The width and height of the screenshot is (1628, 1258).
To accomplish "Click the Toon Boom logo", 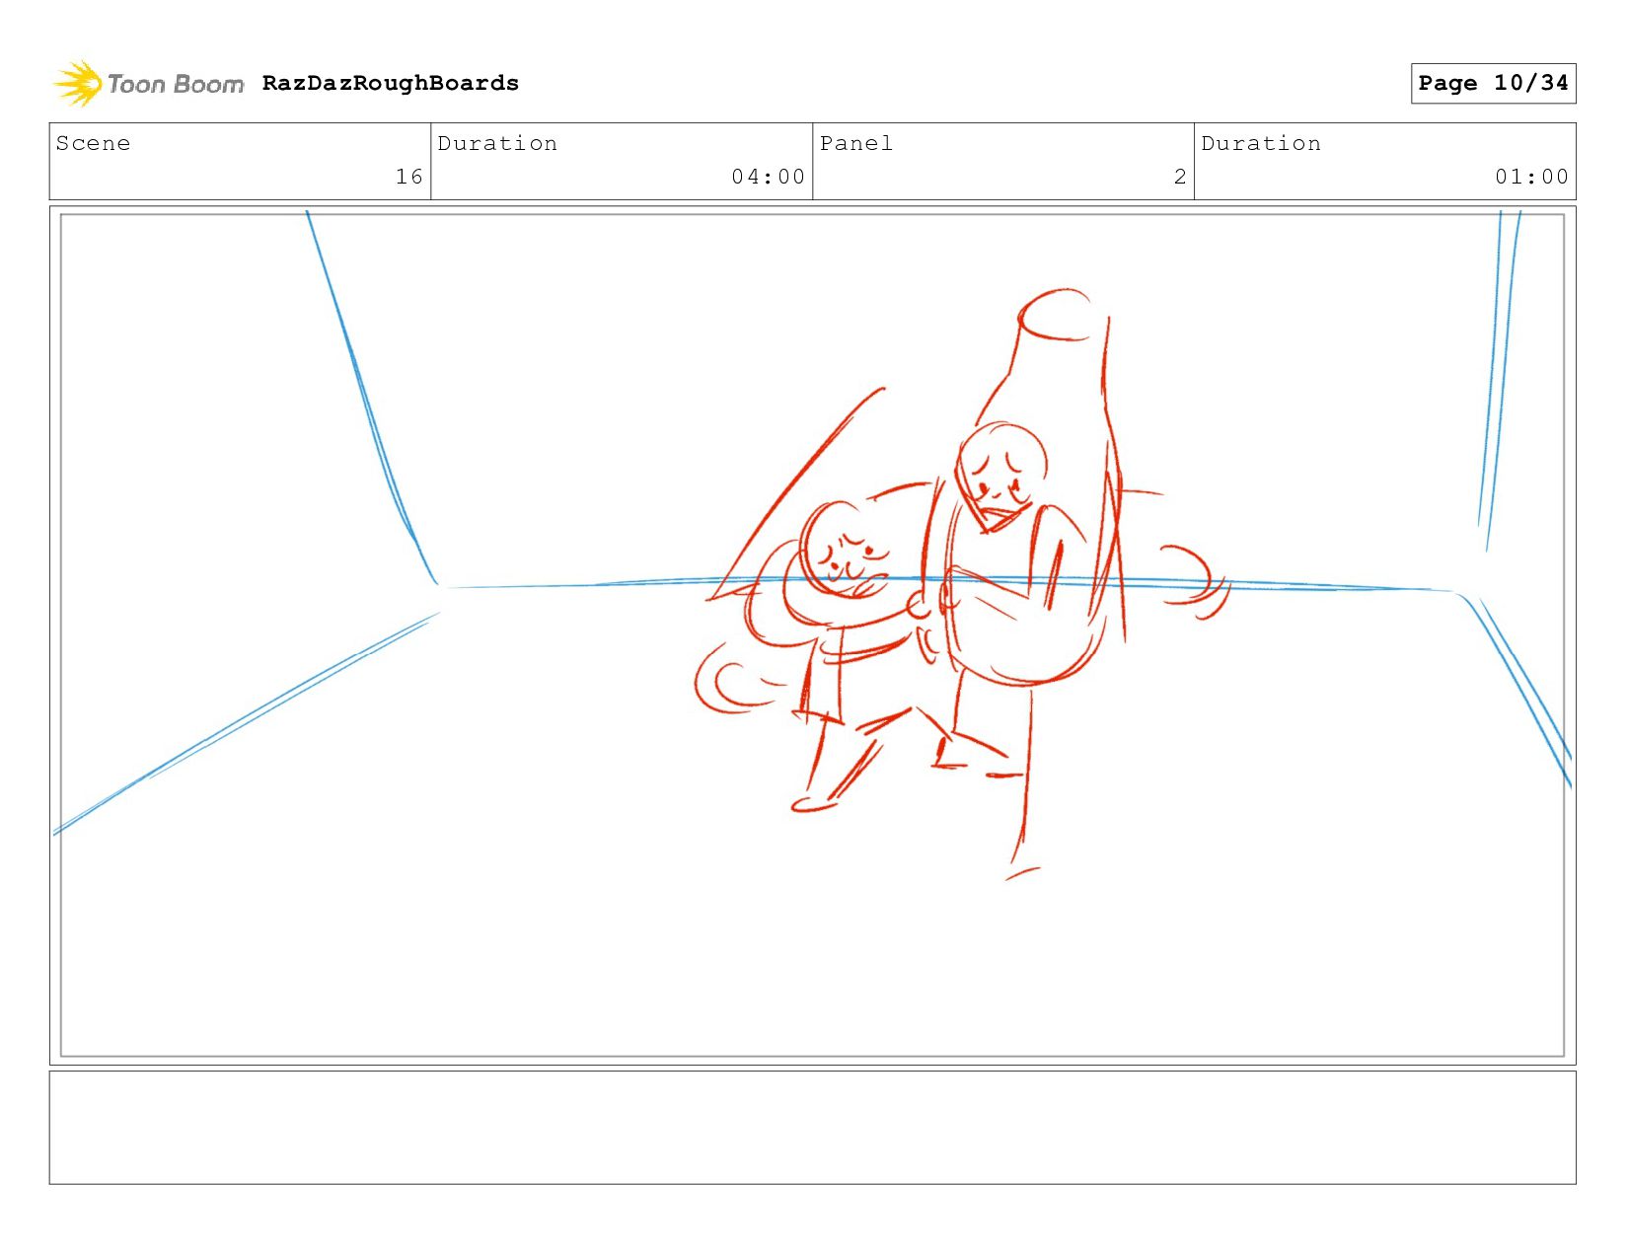I will tap(148, 84).
